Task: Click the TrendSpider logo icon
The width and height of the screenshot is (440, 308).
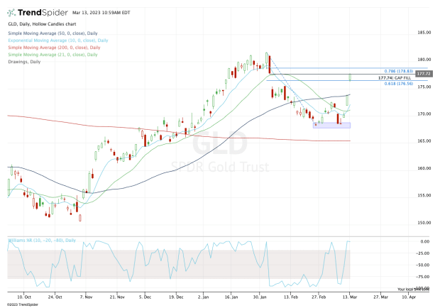Action: [x=11, y=13]
